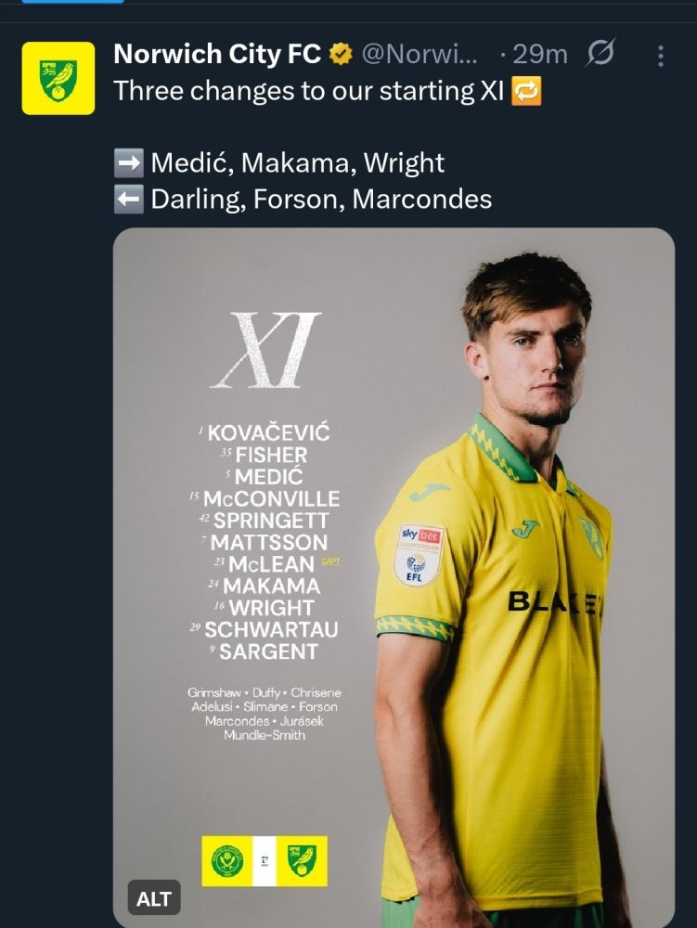
Task: Click the CAPT label beside McLEAN
Action: (330, 561)
